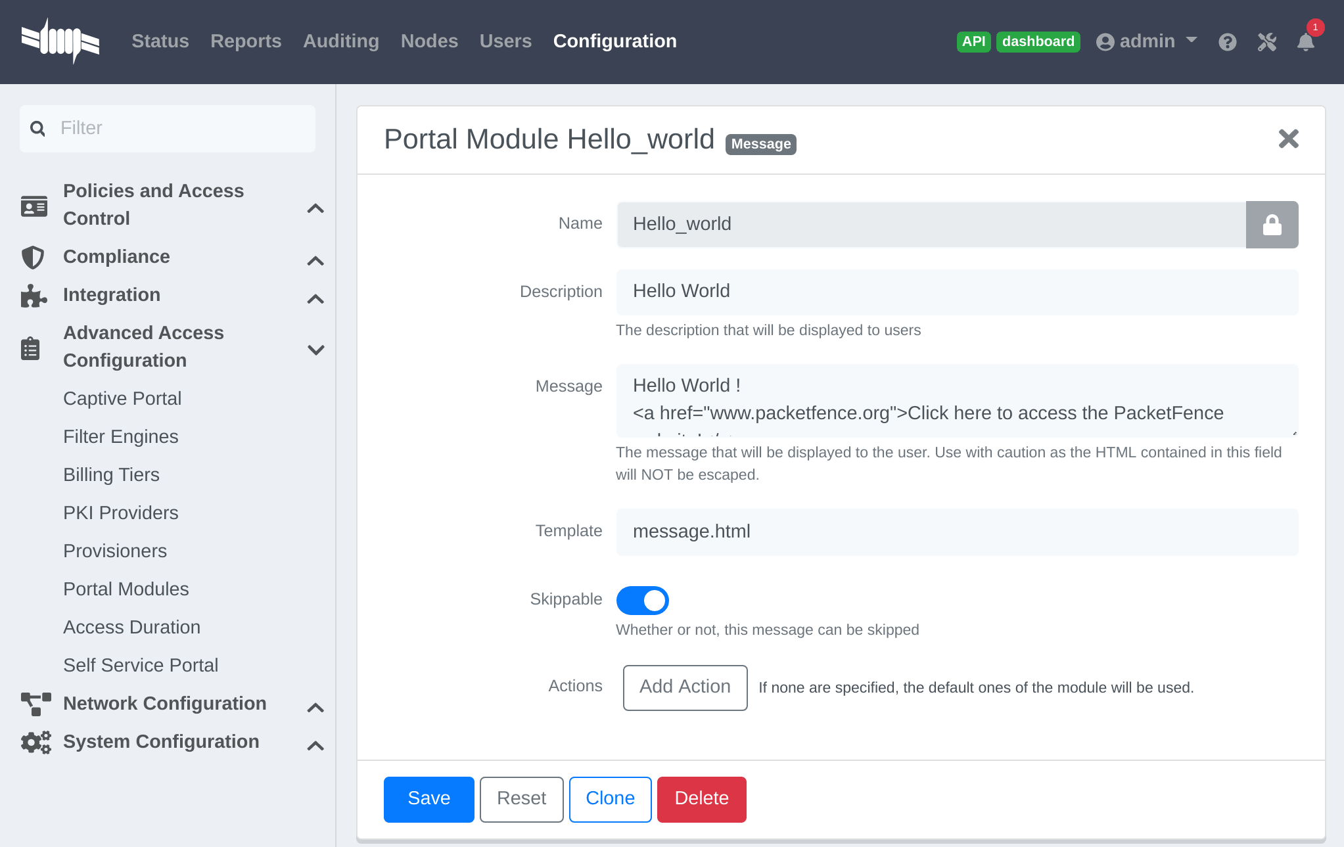Collapse the Advanced Access Configuration section
The height and width of the screenshot is (847, 1344).
315,349
